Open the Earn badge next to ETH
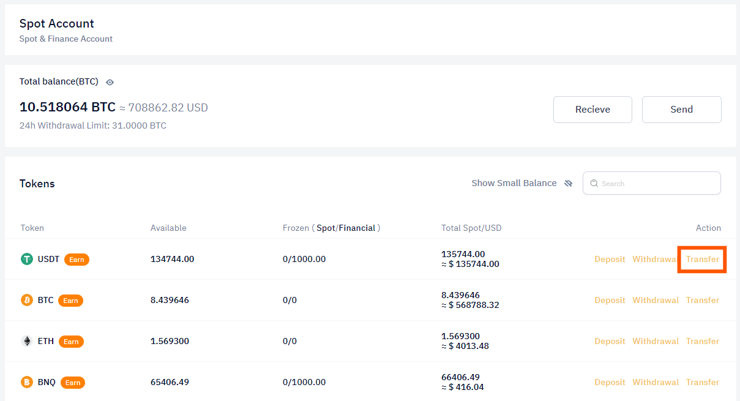 pos(71,342)
